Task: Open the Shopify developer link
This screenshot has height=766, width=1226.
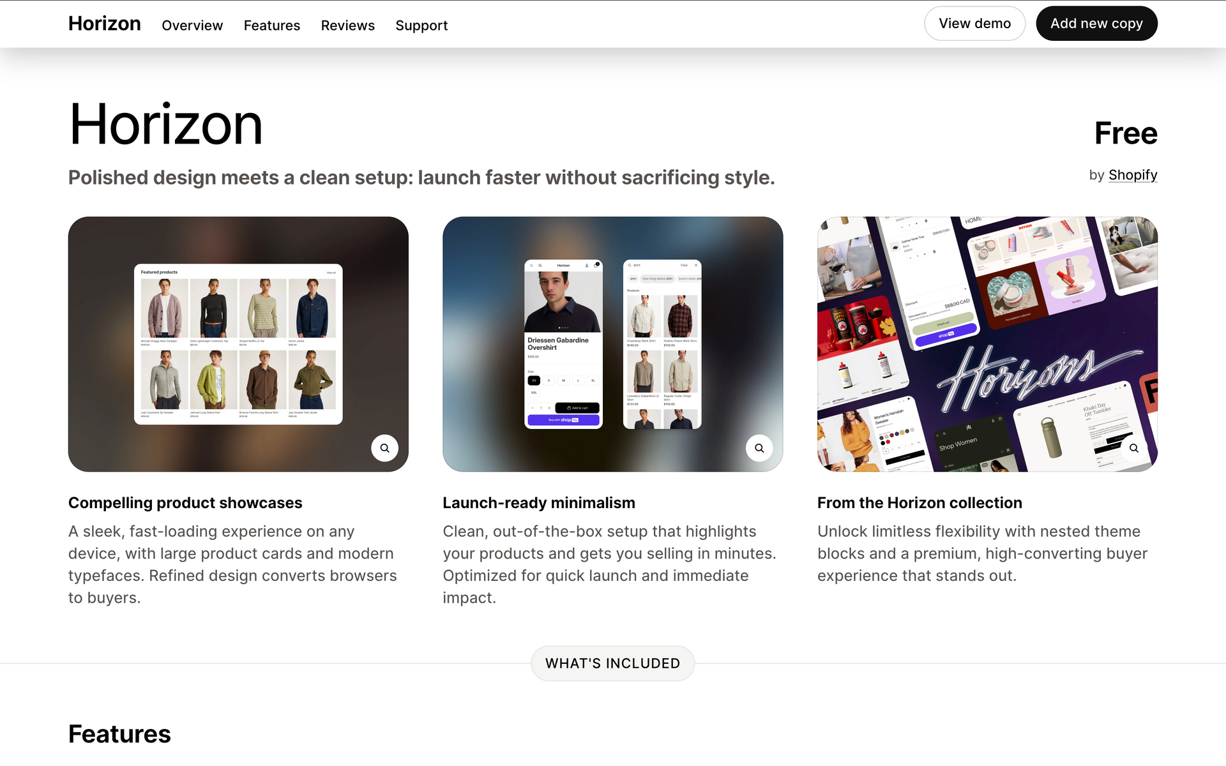Action: (1133, 175)
